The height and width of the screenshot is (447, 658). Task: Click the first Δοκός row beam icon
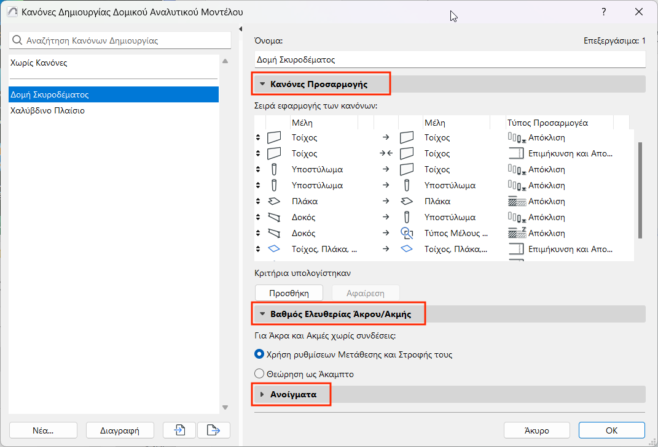(x=274, y=217)
